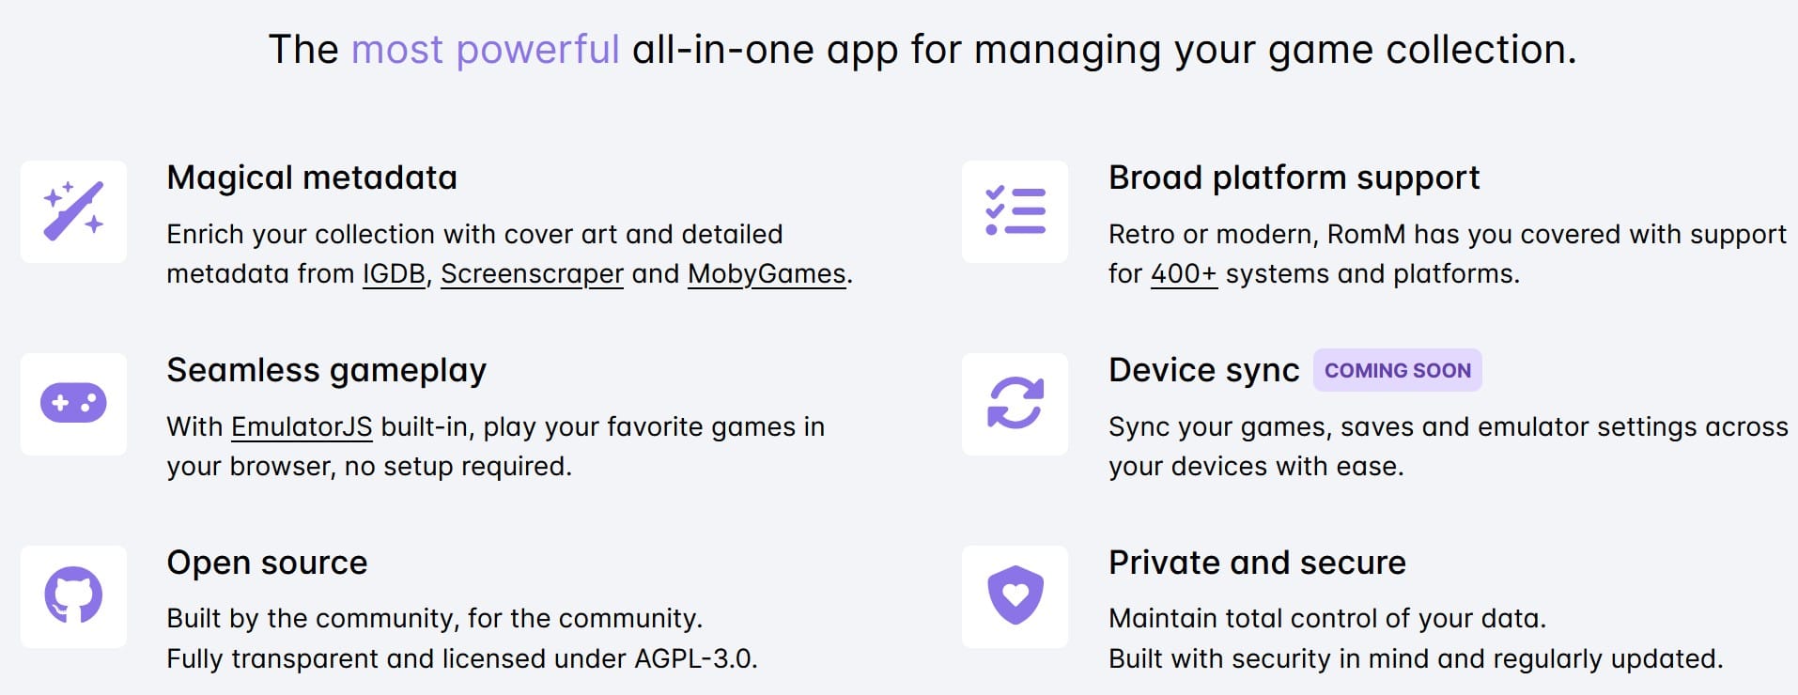Click the checklist platform support icon
Viewport: 1798px width, 695px height.
1015,211
